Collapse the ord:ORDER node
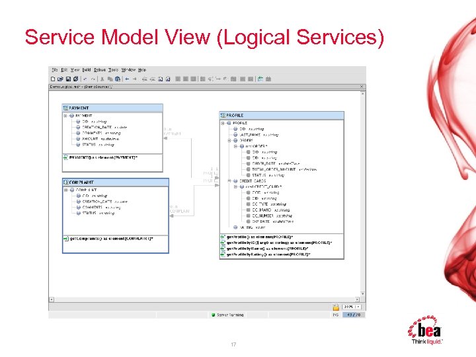This screenshot has height=357, width=476. click(x=235, y=146)
